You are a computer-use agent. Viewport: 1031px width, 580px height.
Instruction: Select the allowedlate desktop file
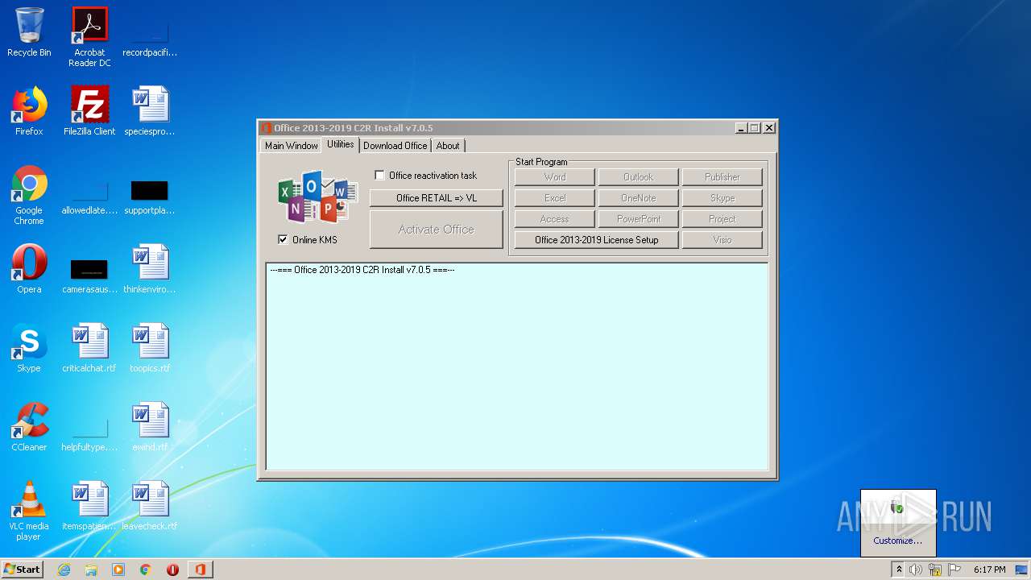[89, 197]
